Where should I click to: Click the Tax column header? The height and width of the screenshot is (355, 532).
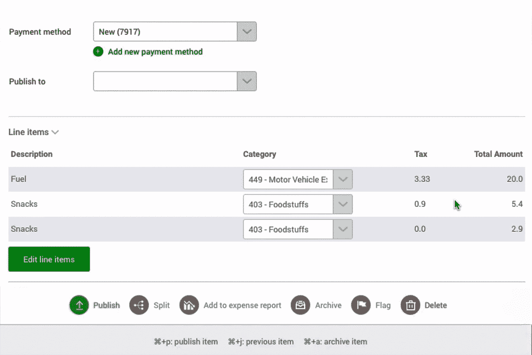pos(420,154)
